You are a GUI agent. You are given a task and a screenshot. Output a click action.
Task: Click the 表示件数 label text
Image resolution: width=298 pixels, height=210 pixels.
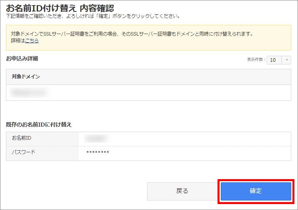[256, 60]
